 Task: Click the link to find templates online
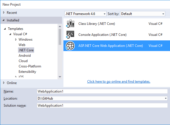(119, 82)
